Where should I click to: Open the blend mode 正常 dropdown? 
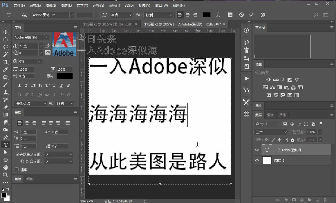[x=270, y=132]
